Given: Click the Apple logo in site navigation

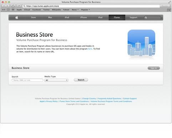Looking at the screenshot, I should 17,17.
